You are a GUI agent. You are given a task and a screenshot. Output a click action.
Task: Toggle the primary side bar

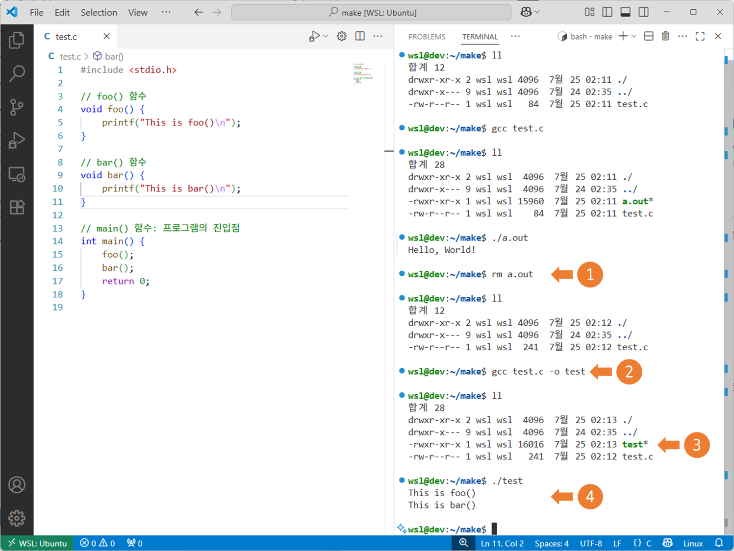[607, 12]
